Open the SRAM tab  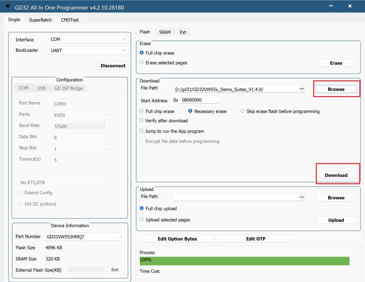click(x=165, y=32)
